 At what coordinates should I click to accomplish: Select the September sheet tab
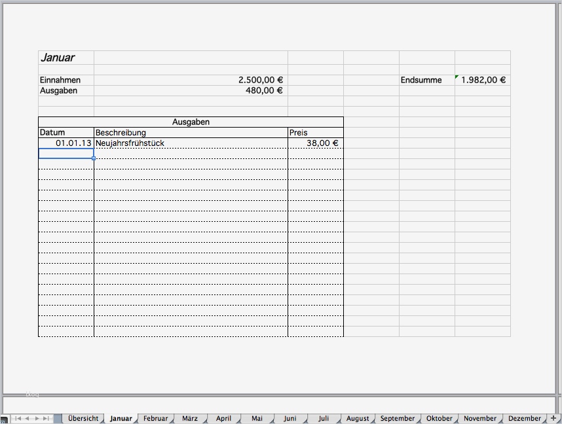tap(398, 418)
